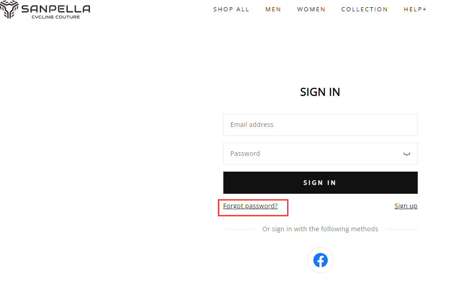Click the HELP+ navigation entry
The width and height of the screenshot is (472, 285).
[415, 9]
